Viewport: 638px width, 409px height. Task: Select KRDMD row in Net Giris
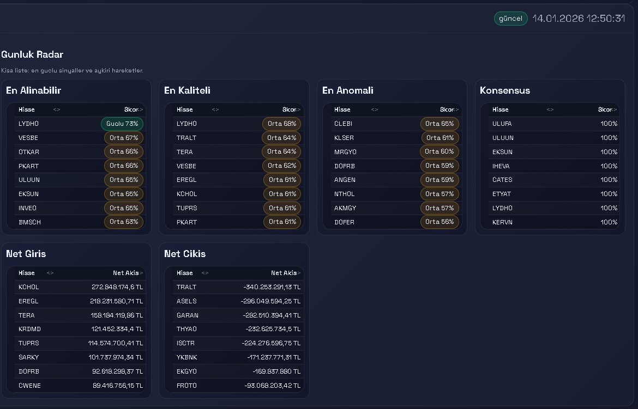[80, 329]
